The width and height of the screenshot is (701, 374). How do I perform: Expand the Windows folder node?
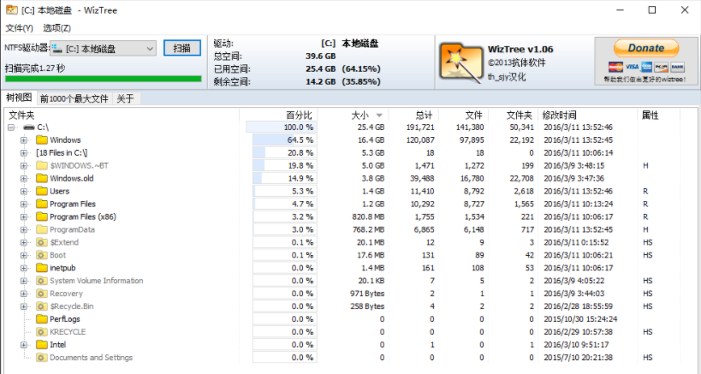[24, 140]
